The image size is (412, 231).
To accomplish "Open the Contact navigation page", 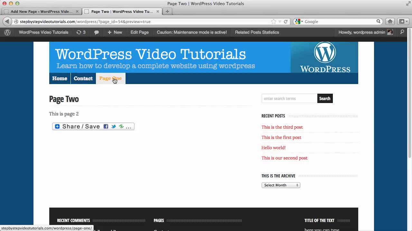I will [x=83, y=78].
